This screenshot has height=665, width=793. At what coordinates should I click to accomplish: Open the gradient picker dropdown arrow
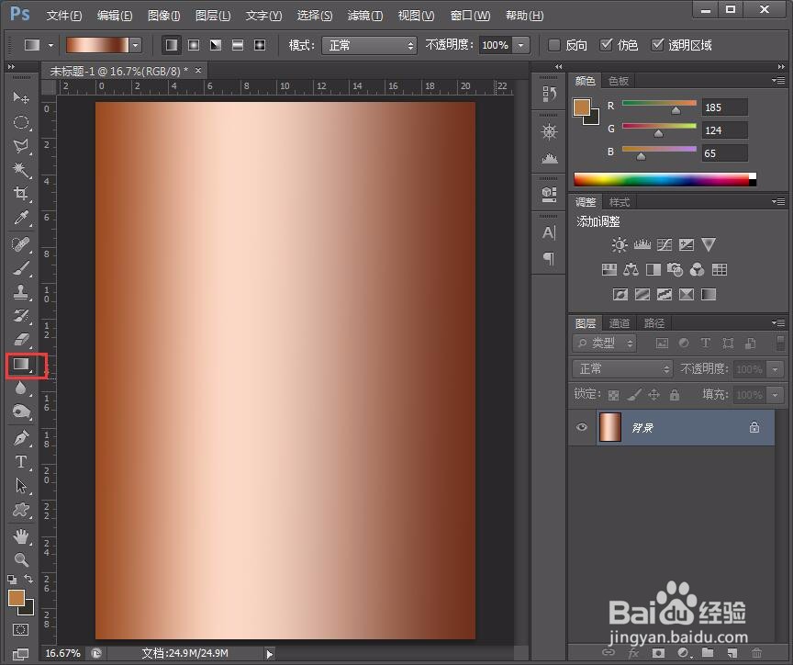[x=135, y=45]
